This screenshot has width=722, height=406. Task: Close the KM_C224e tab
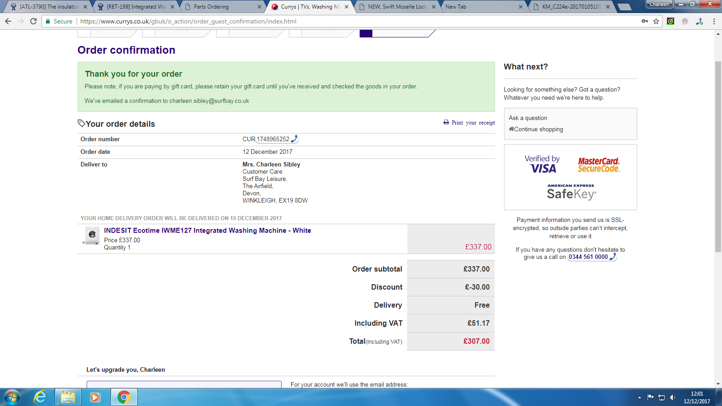(x=608, y=7)
